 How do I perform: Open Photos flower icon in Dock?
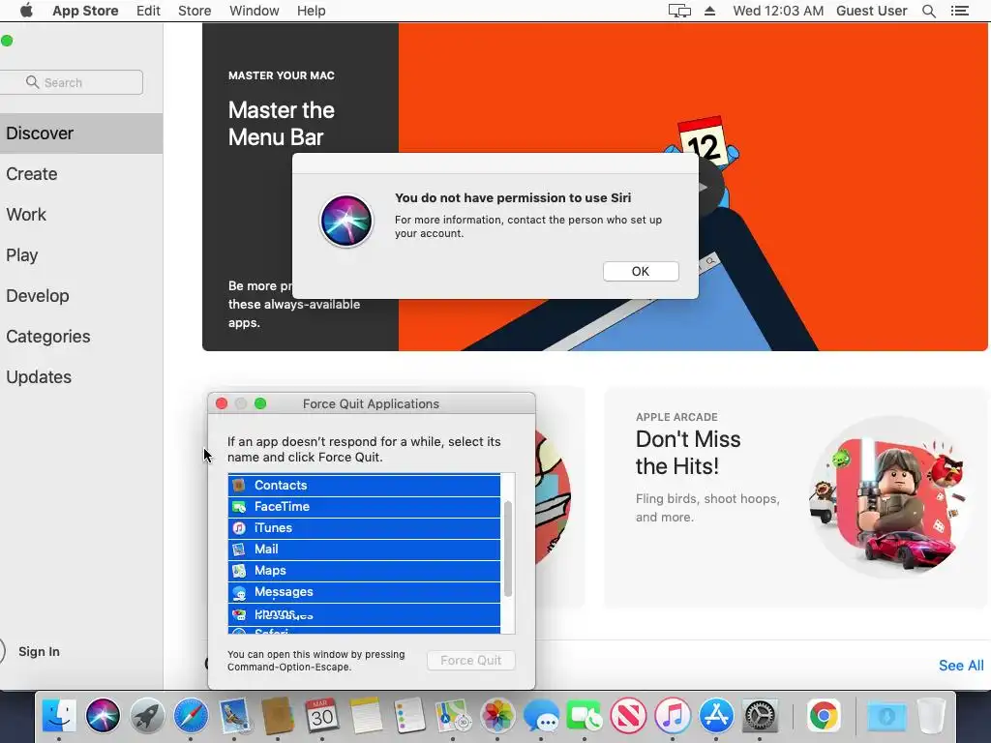[497, 716]
